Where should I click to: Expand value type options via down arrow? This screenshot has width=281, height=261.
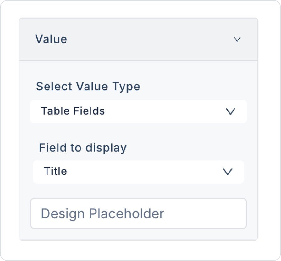[x=230, y=111]
